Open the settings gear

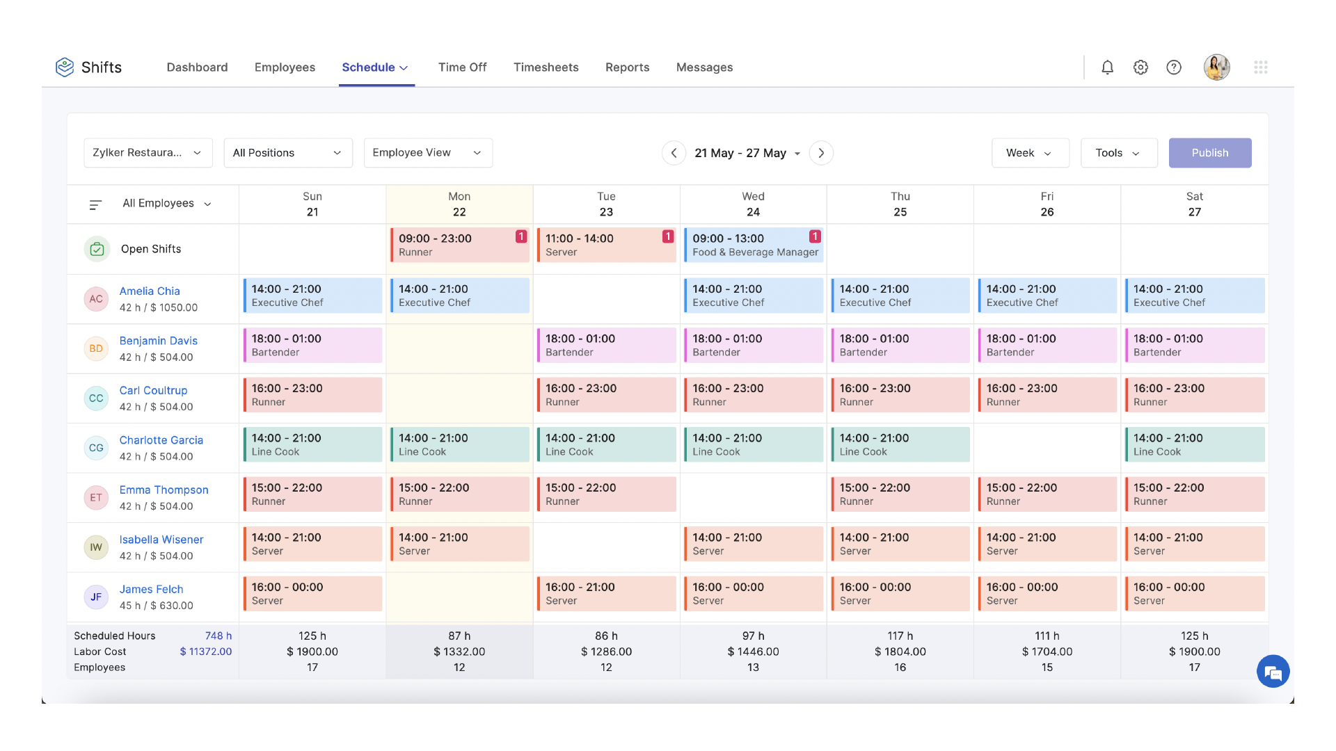pyautogui.click(x=1140, y=67)
